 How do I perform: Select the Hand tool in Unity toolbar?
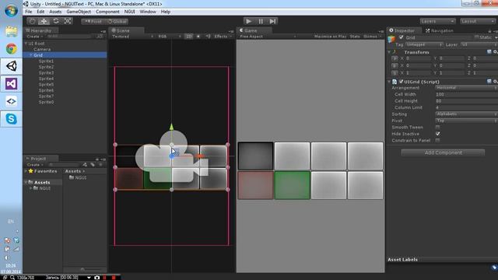[32, 21]
